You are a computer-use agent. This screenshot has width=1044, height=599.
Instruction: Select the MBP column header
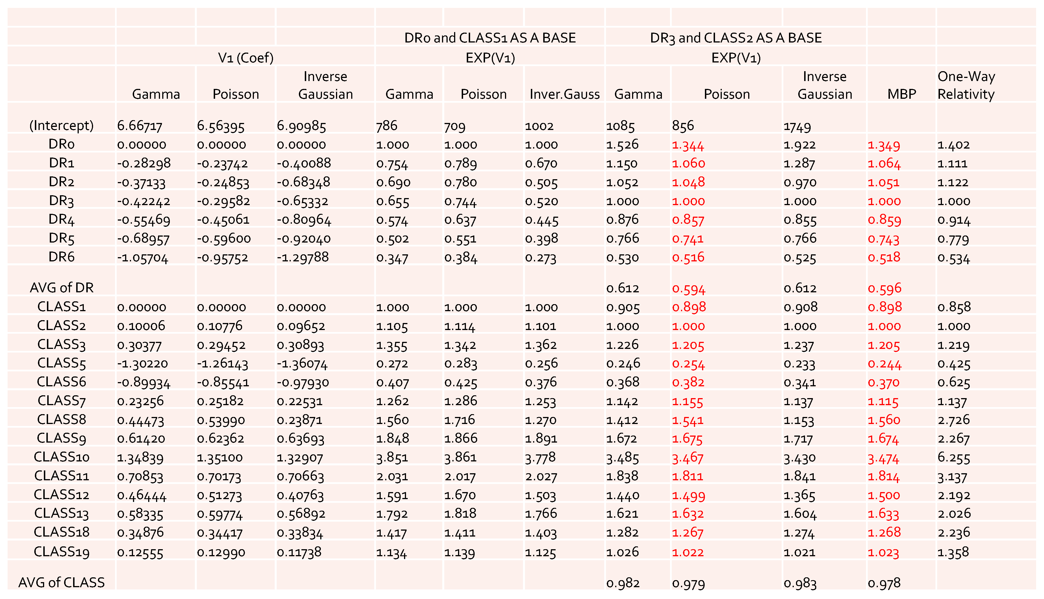coord(902,94)
